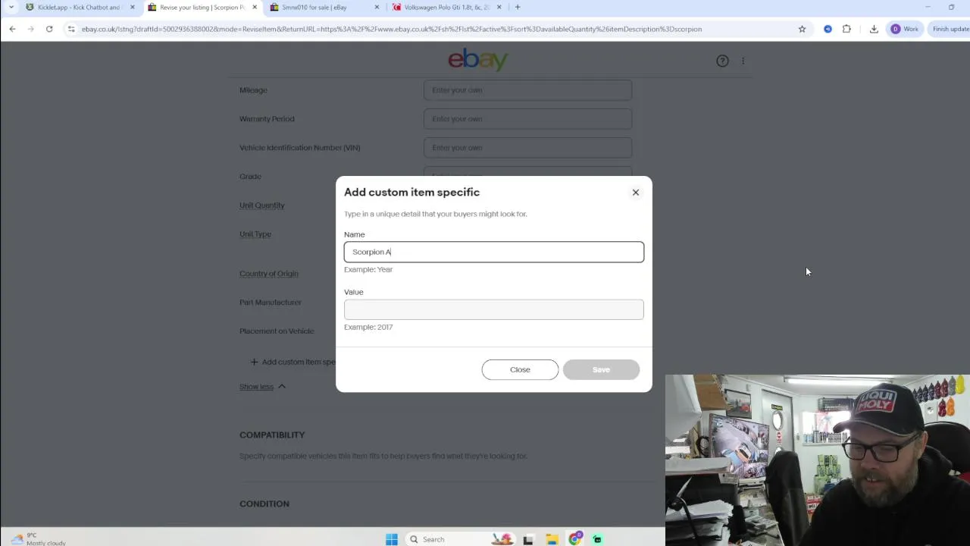Open Task View icon on taskbar
The width and height of the screenshot is (970, 546).
pos(528,539)
